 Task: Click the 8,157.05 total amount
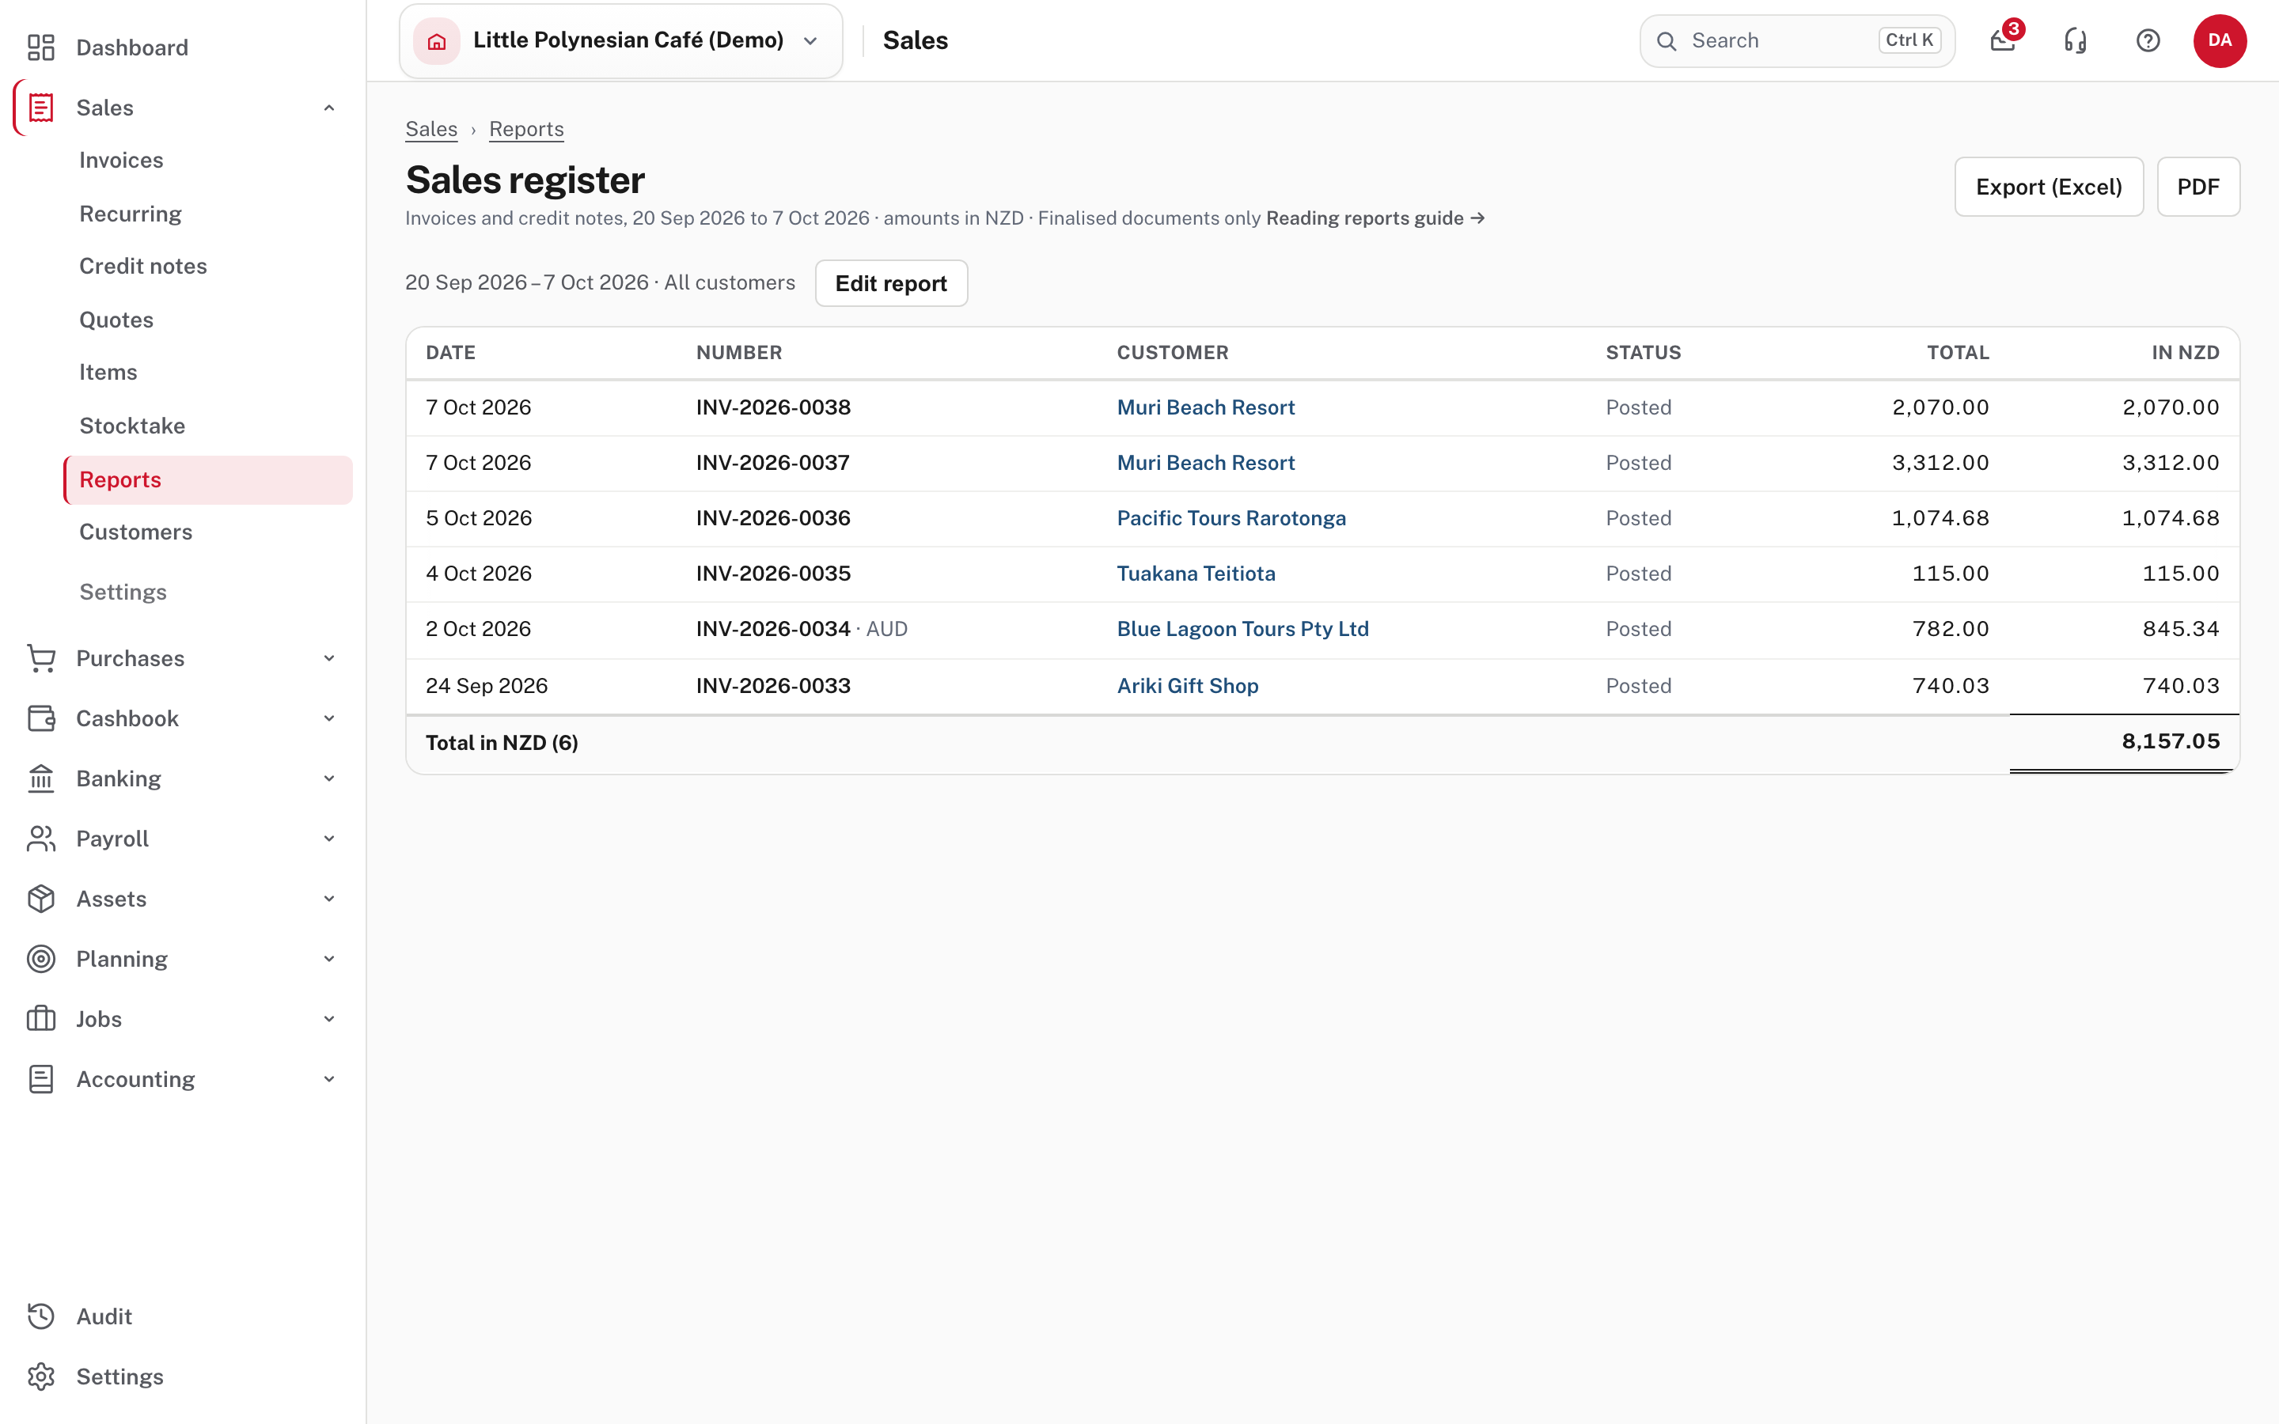[2170, 741]
